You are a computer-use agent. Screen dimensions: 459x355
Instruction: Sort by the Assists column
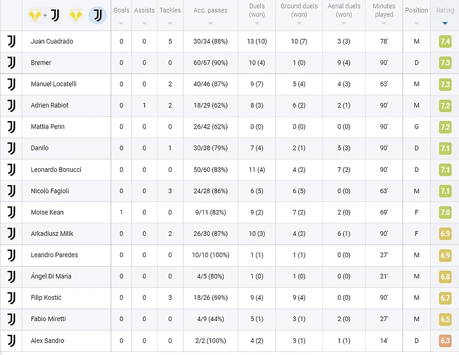144,23
